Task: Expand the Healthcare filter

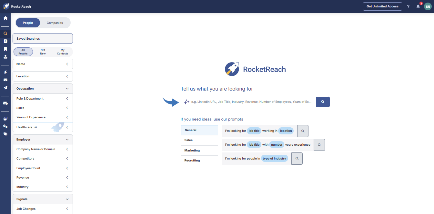Action: [x=43, y=127]
